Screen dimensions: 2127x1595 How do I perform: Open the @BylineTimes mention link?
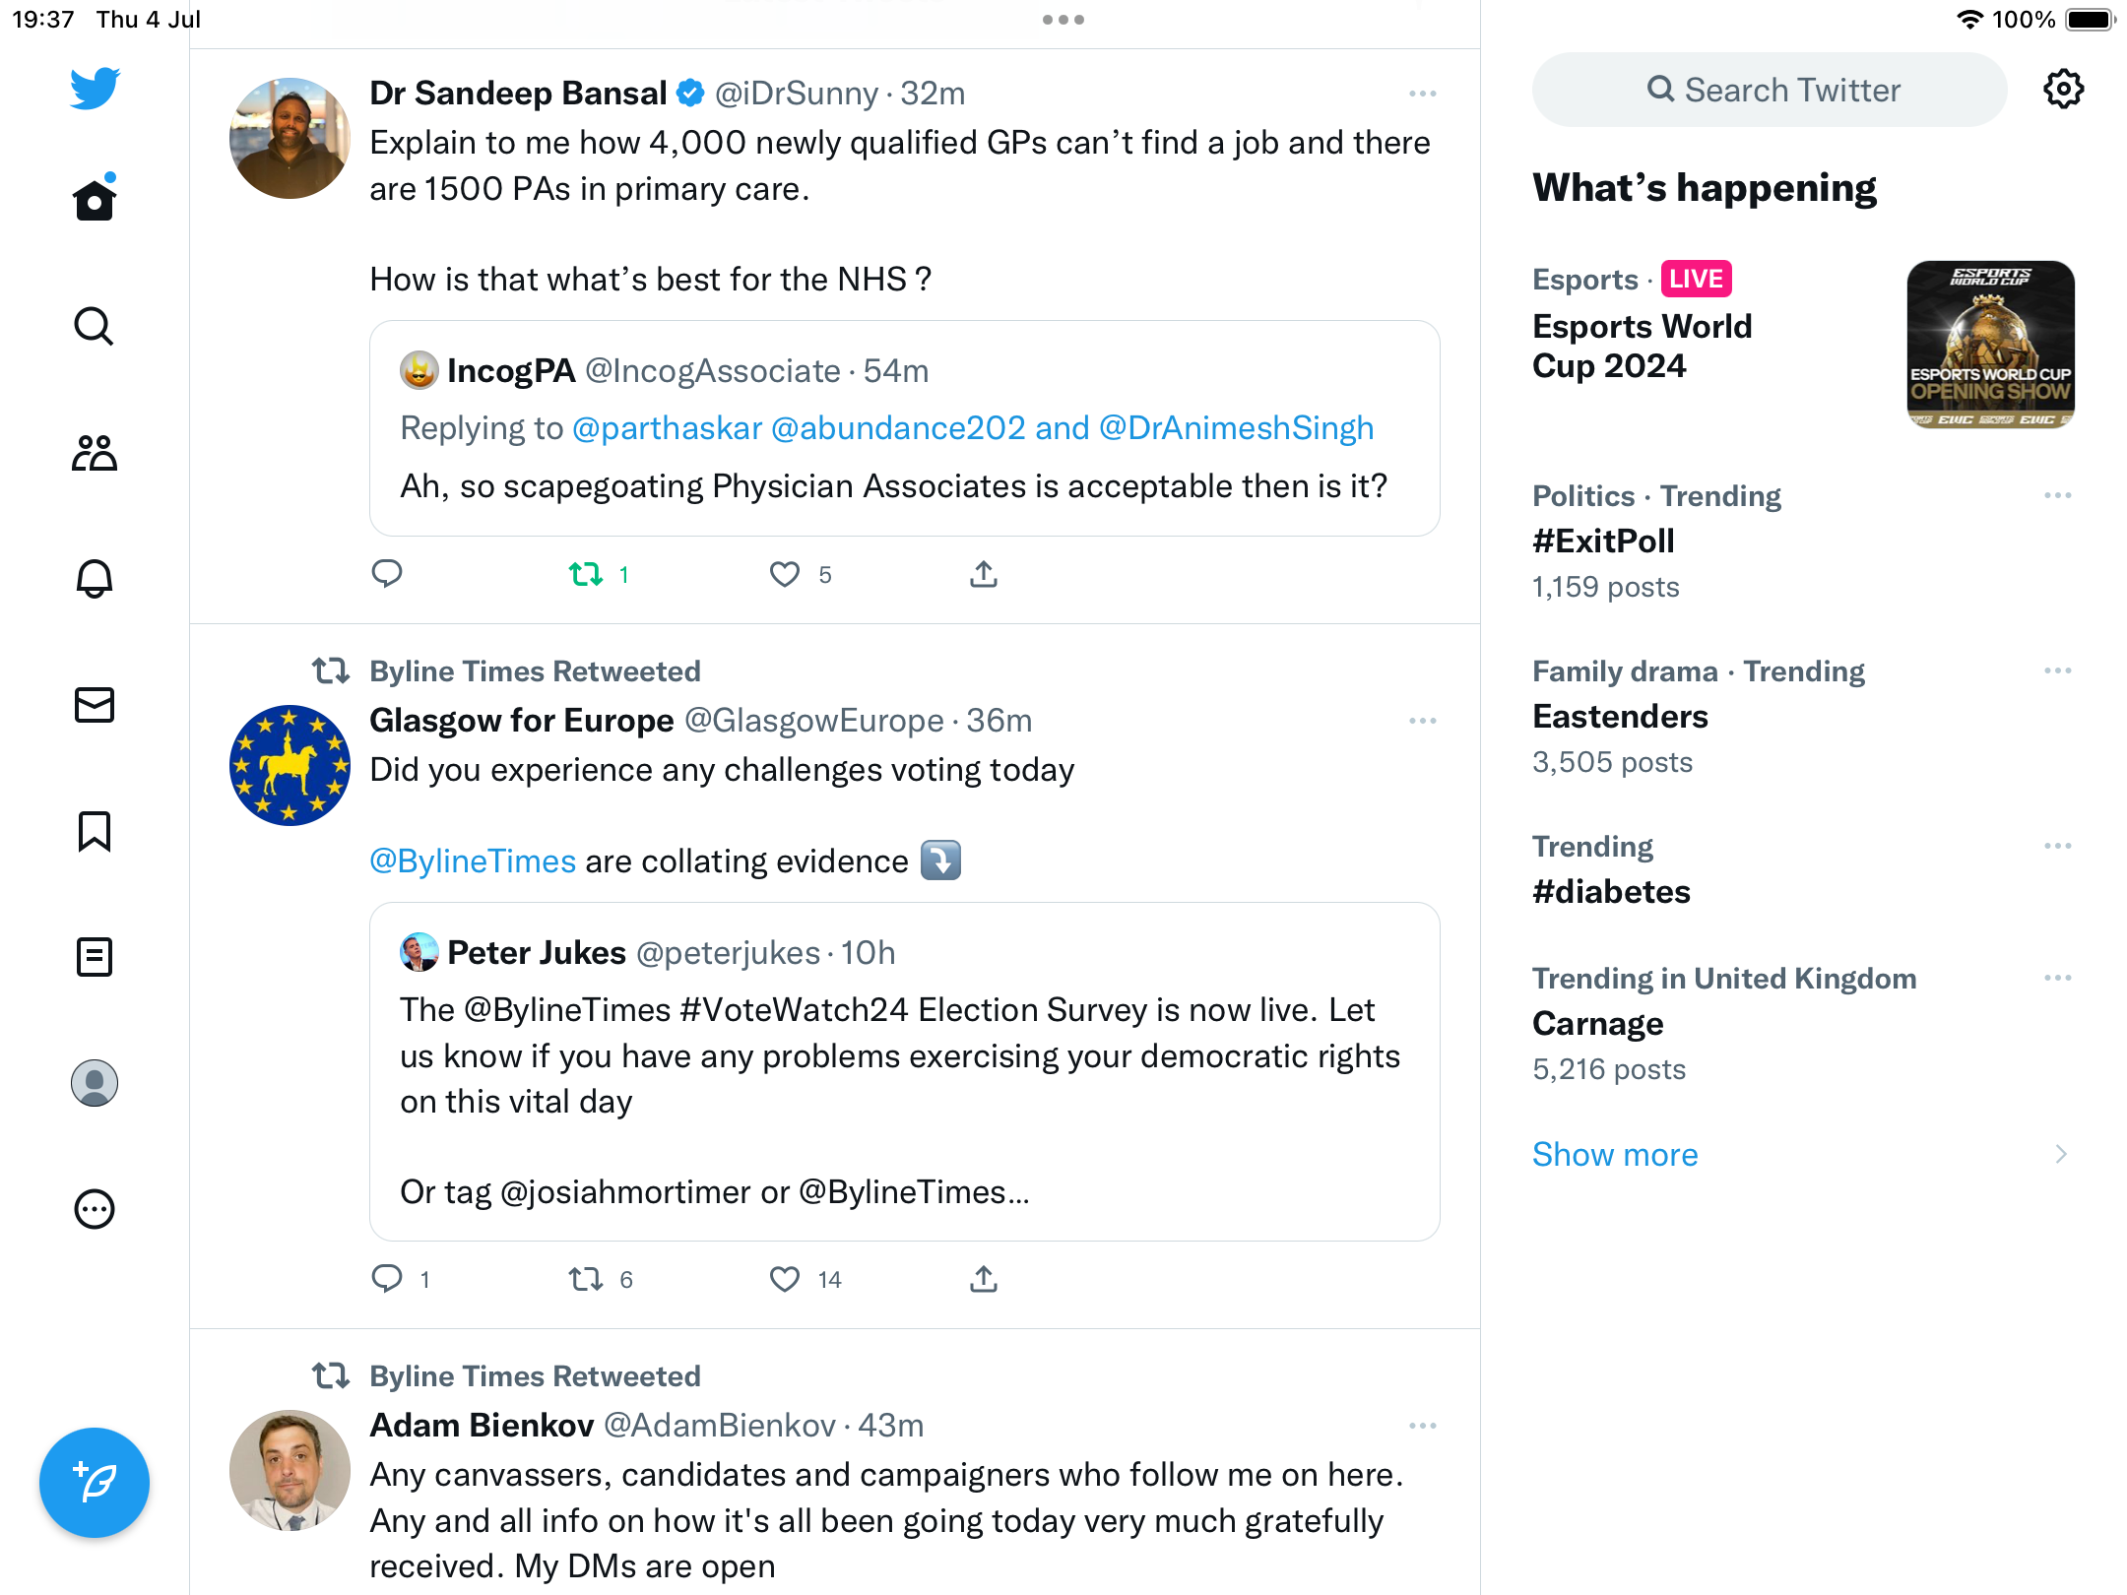(x=473, y=861)
